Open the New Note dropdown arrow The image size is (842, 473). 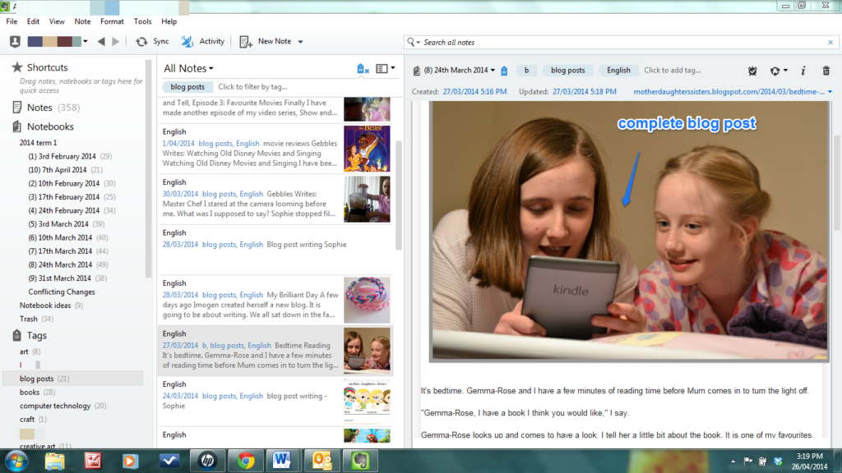(x=300, y=42)
